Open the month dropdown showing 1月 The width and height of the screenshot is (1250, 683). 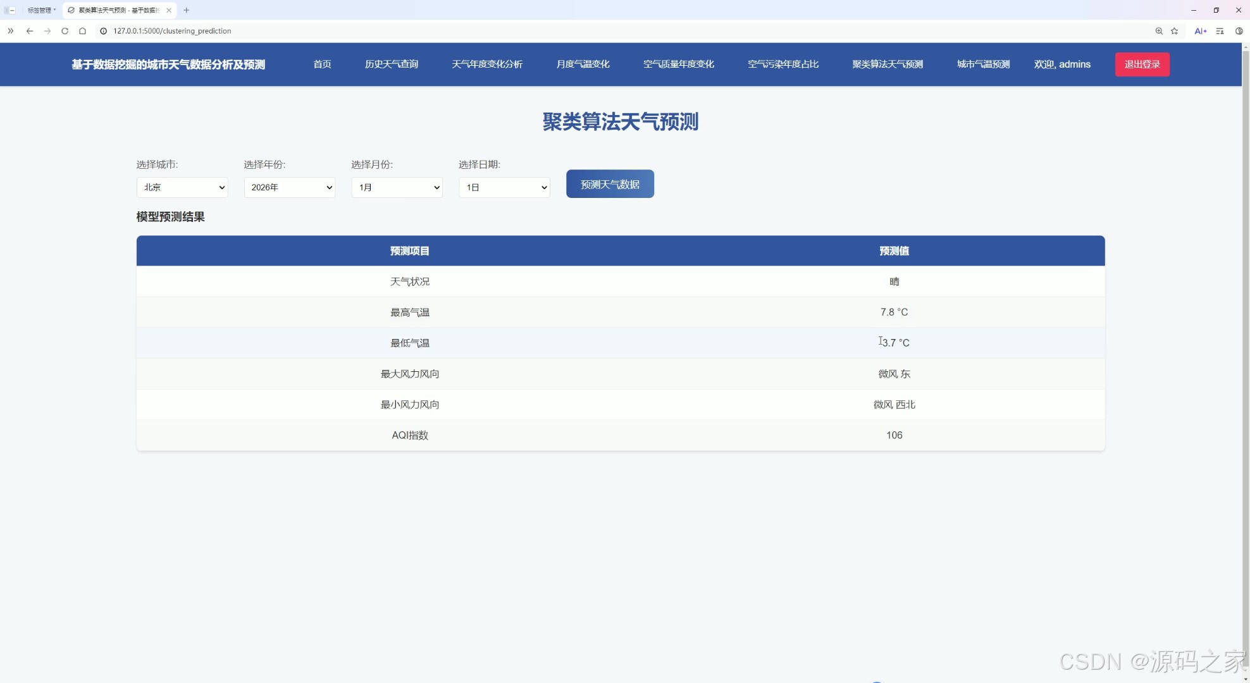tap(397, 187)
